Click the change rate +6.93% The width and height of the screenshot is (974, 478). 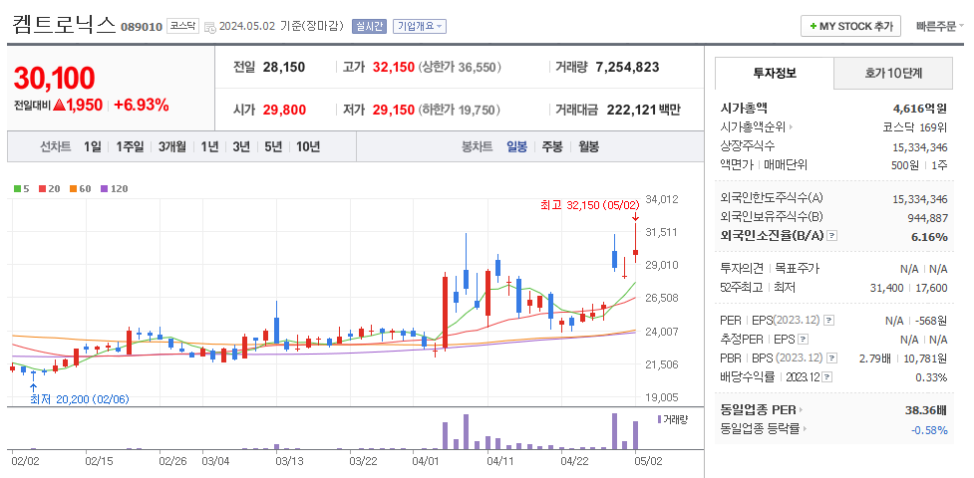142,105
